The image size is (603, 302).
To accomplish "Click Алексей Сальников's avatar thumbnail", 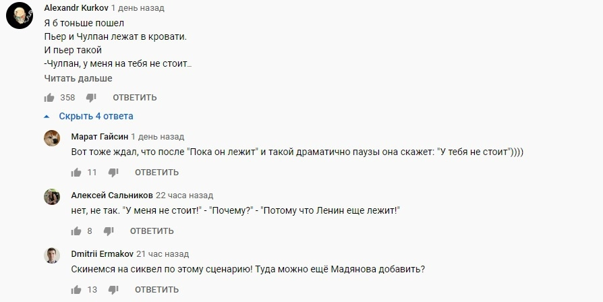I will pyautogui.click(x=53, y=197).
